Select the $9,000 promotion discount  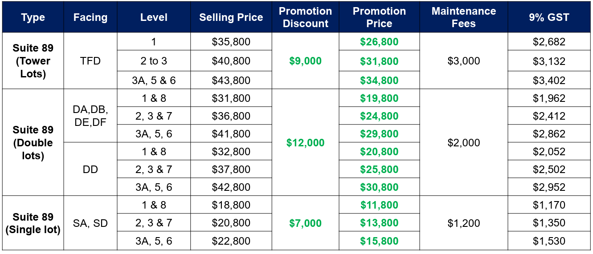coord(305,61)
